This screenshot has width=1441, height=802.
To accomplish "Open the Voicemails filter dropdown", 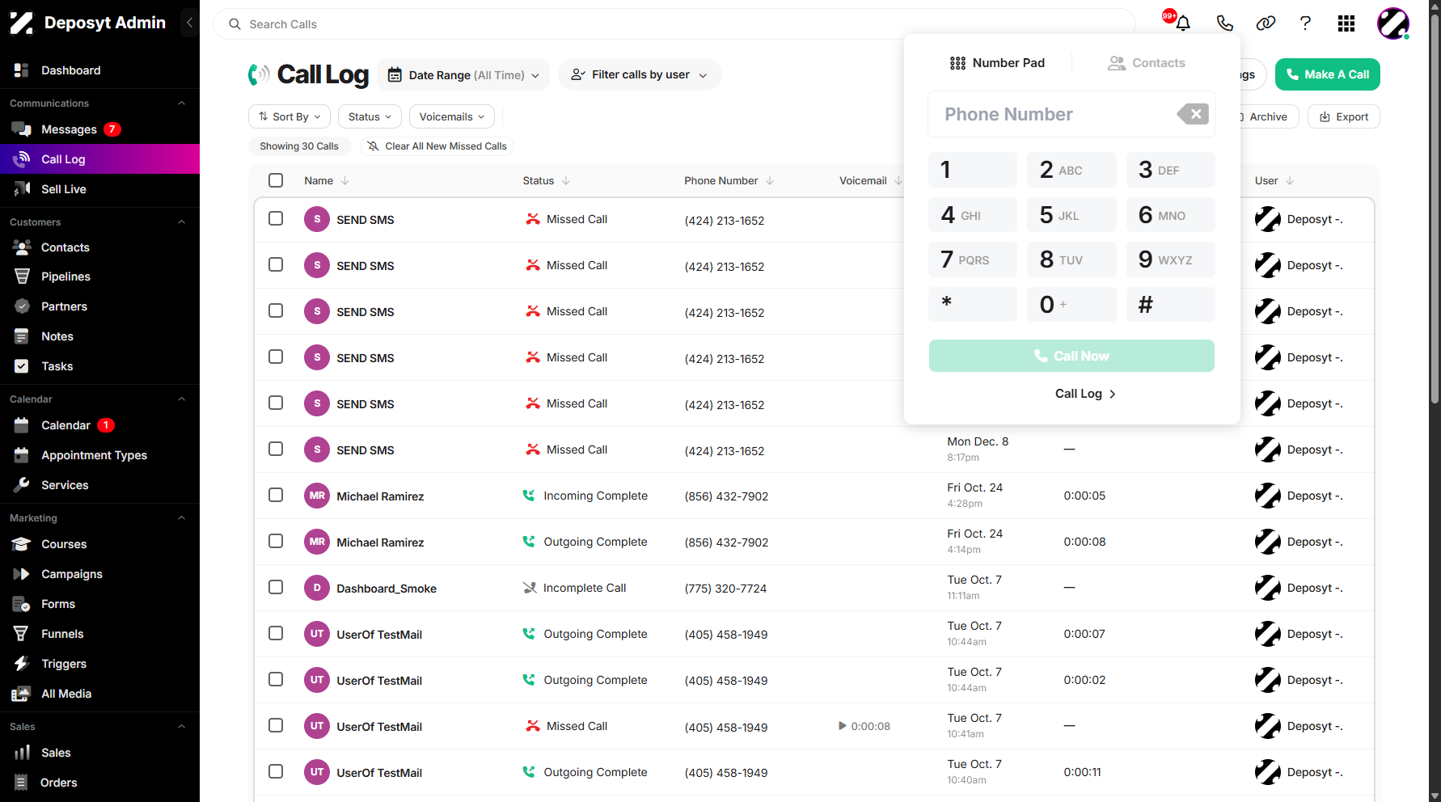I will coord(452,116).
